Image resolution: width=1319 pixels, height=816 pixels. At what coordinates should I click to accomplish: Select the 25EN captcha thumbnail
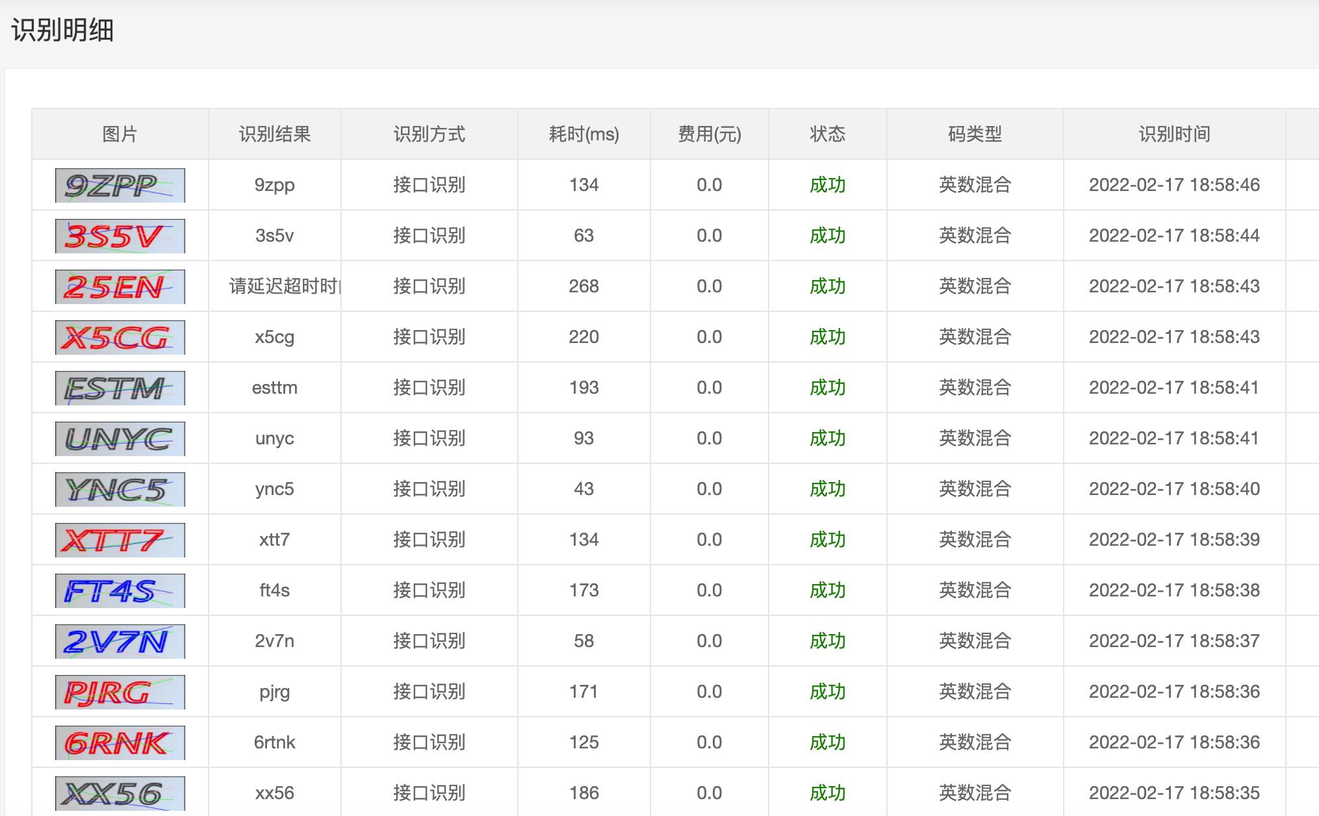[121, 286]
